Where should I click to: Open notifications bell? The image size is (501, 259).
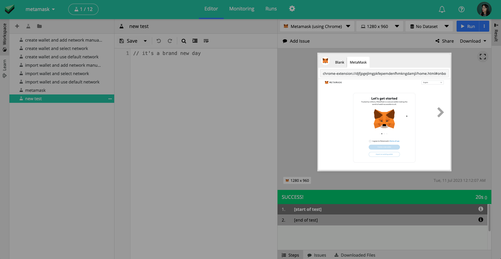(x=442, y=9)
